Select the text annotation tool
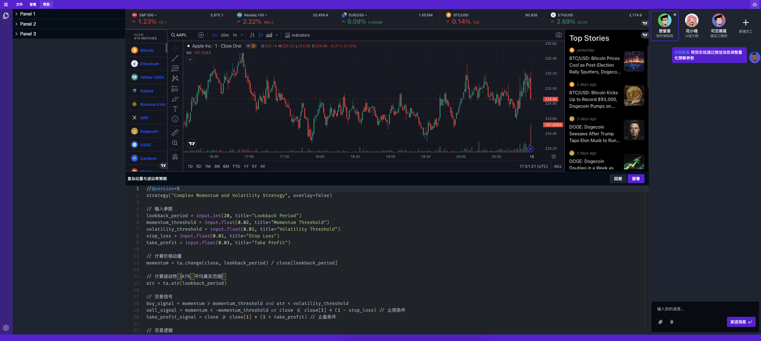Viewport: 761px width, 341px height. tap(175, 109)
